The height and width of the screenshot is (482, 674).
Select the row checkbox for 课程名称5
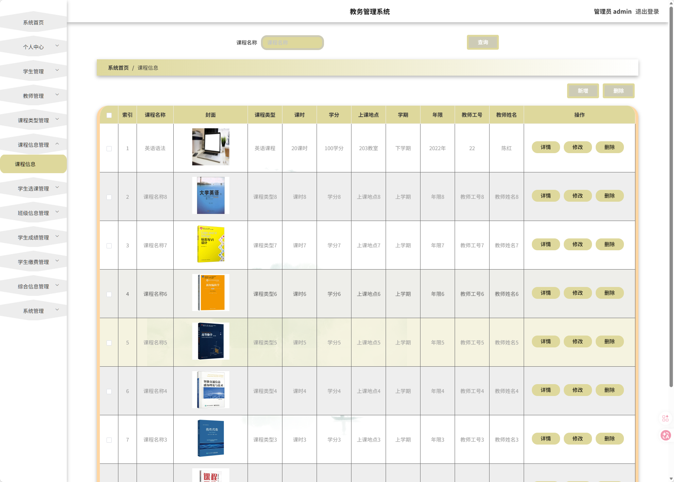click(109, 343)
